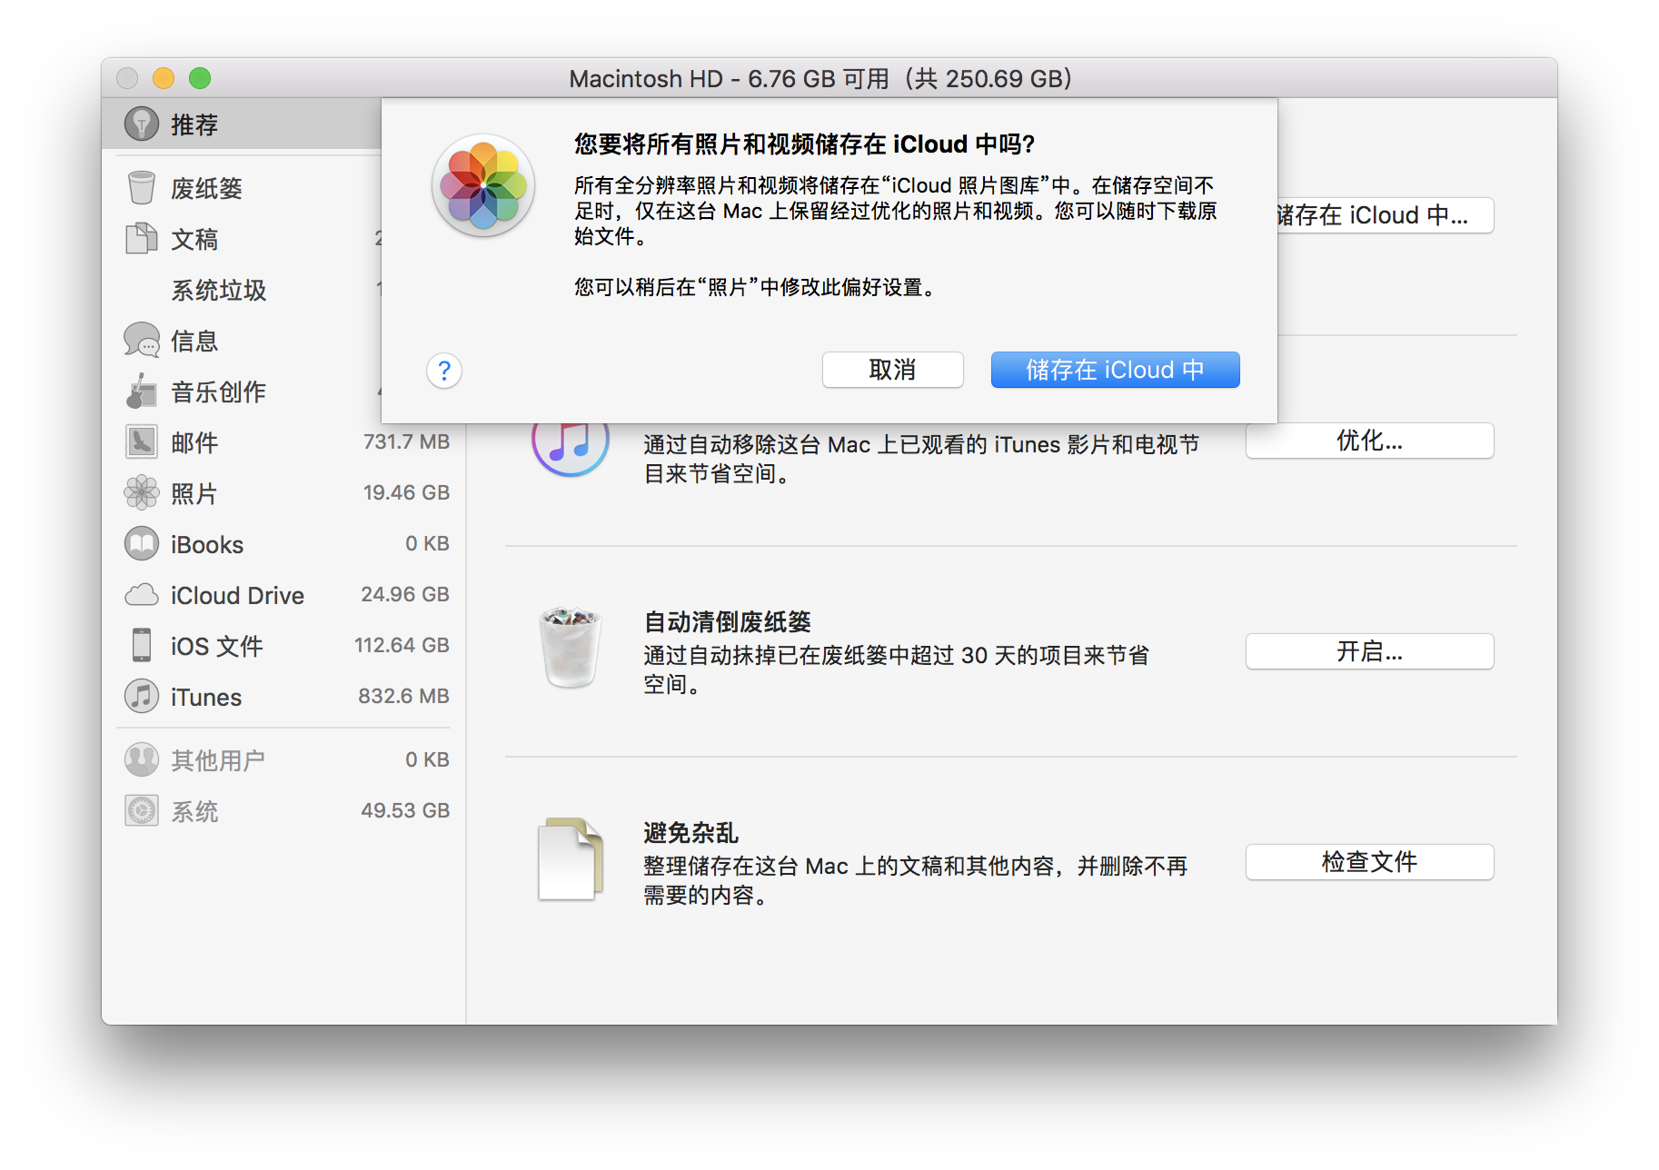Image resolution: width=1659 pixels, height=1170 pixels.
Task: Click the music note icon for iTunes sidebar
Action: point(141,696)
